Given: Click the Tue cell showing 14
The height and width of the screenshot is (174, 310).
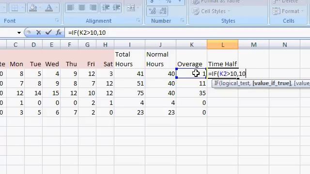Looking at the screenshot, I should (x=33, y=93).
